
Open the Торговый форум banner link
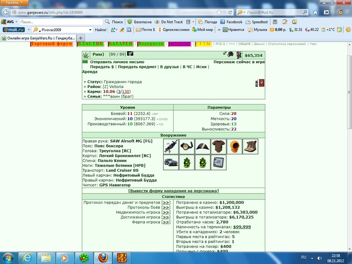click(x=51, y=44)
